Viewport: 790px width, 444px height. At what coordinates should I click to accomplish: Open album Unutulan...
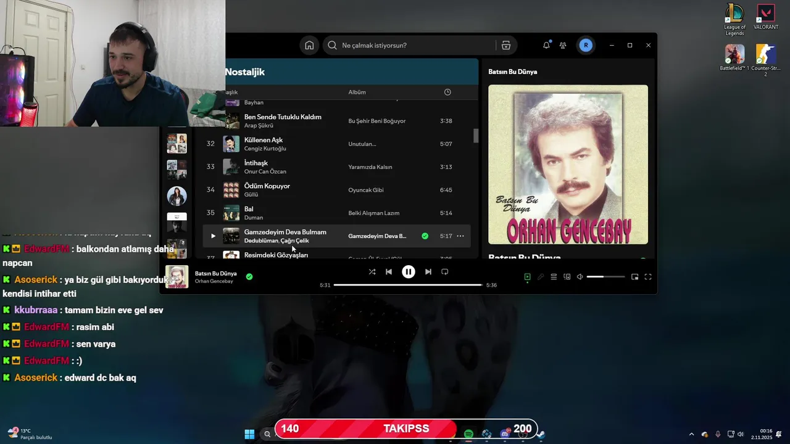(362, 144)
